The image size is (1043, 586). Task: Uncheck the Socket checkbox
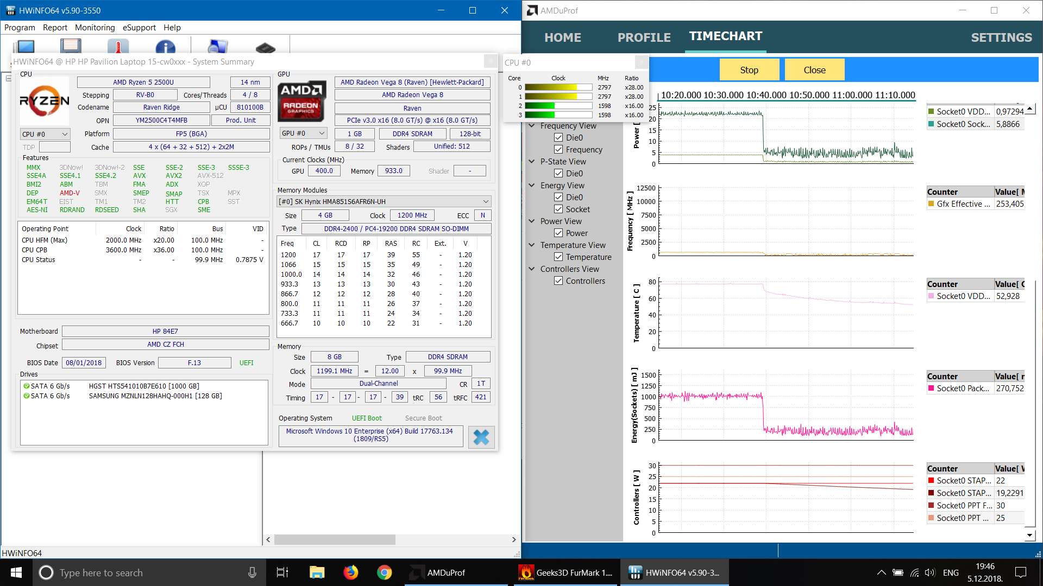pos(558,209)
